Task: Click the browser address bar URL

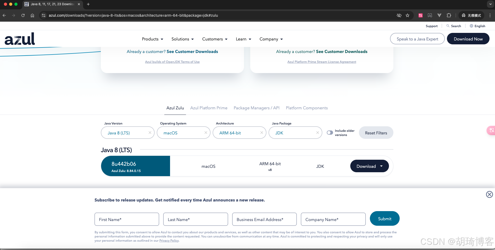Action: pos(133,15)
